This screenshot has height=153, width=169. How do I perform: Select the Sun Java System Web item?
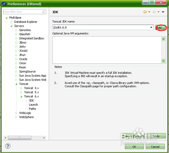(x=33, y=80)
